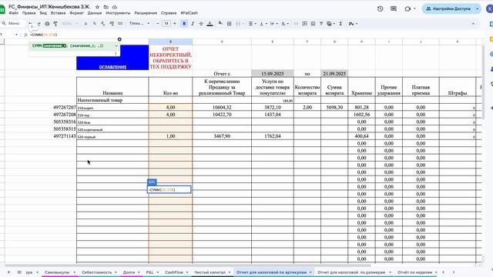Click the print icon
The height and width of the screenshot is (277, 493).
pyautogui.click(x=47, y=24)
